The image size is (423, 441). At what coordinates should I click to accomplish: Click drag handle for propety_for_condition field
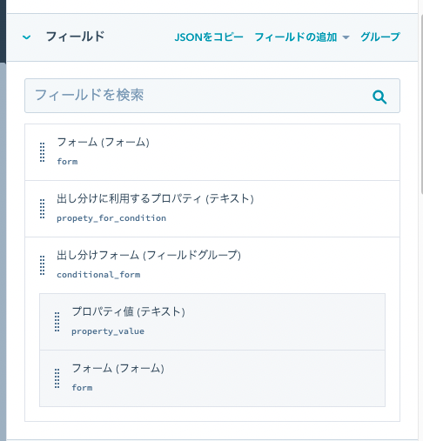42,209
